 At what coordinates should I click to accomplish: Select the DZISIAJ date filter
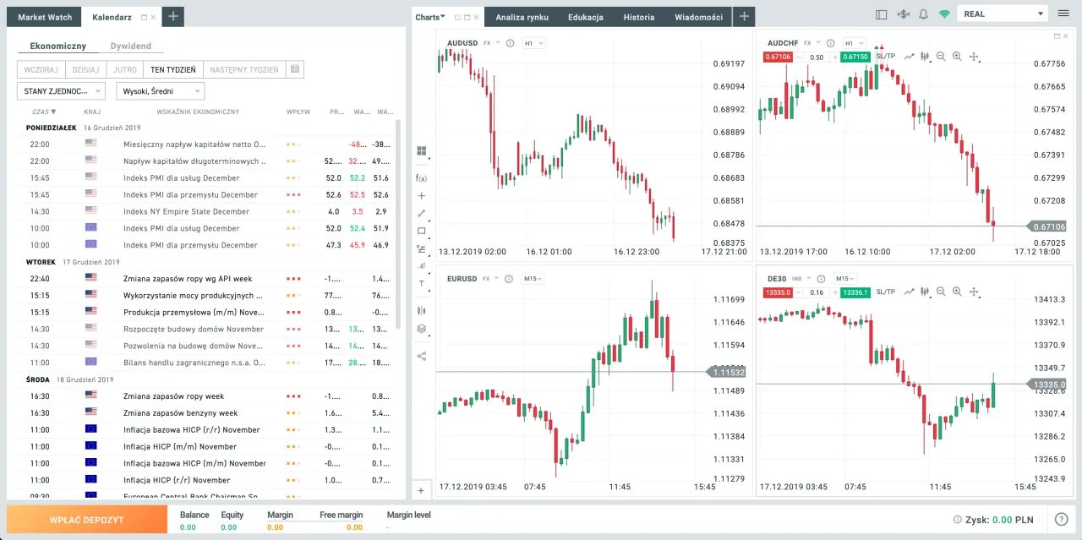point(85,69)
